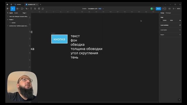Viewport: 187px width, 105px height.
Task: Open a new tab with plus
Action: [40, 4]
